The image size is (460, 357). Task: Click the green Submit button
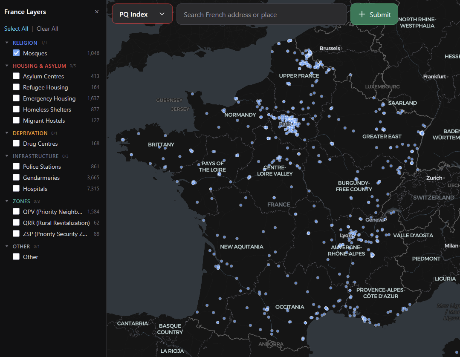tap(374, 14)
